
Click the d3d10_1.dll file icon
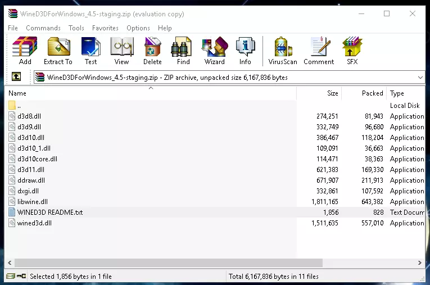point(12,148)
